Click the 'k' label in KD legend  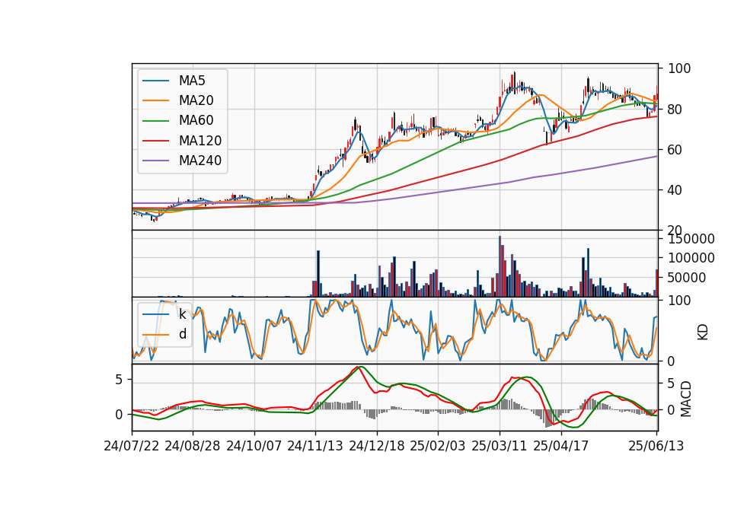[182, 314]
